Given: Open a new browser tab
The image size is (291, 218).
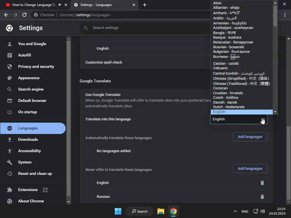Looking at the screenshot, I should point(145,5).
